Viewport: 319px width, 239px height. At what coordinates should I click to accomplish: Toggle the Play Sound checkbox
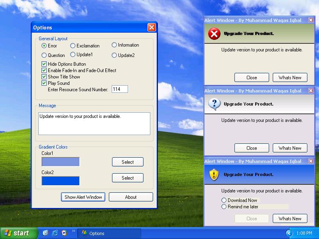[x=44, y=83]
